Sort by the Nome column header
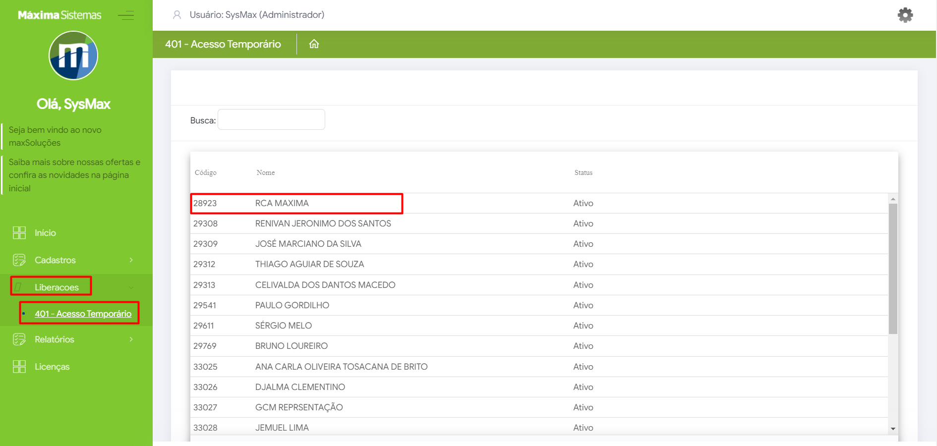The width and height of the screenshot is (937, 446). (x=265, y=172)
